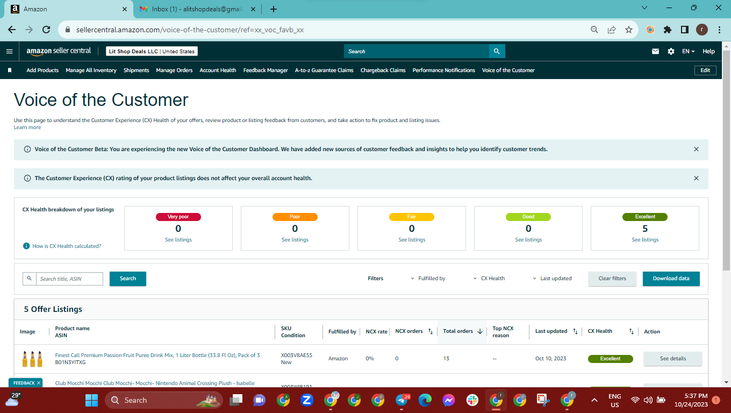The height and width of the screenshot is (413, 731).
Task: Open Zoom from the taskbar
Action: pos(307,400)
